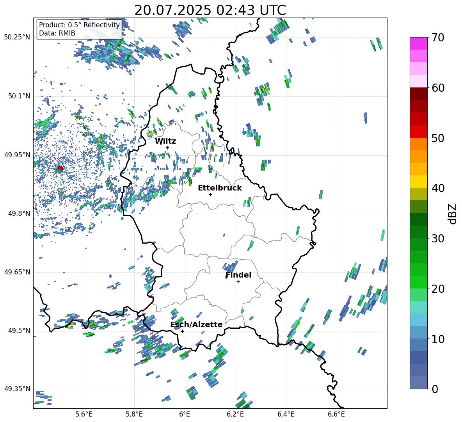Click the 'Product: 0.5° Reflectivity' text
The height and width of the screenshot is (422, 462).
79,25
